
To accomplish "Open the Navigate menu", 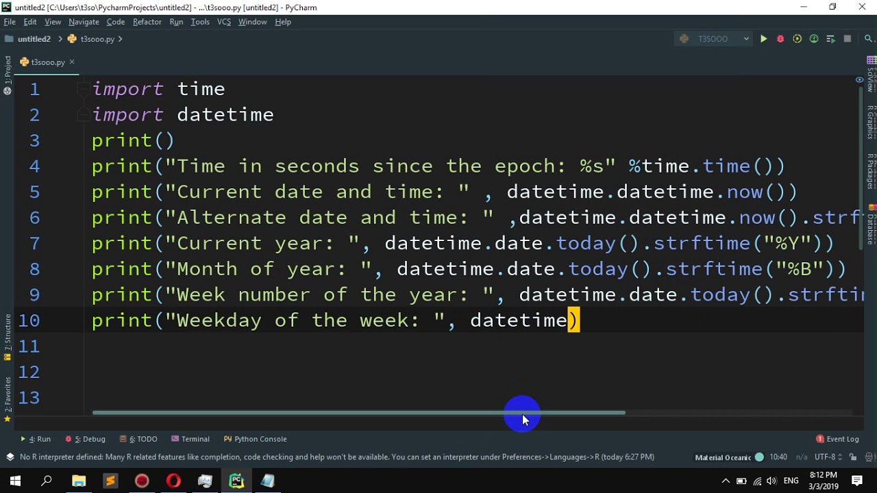I will coord(84,22).
